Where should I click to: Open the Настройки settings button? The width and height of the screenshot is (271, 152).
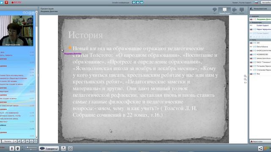coord(266,3)
